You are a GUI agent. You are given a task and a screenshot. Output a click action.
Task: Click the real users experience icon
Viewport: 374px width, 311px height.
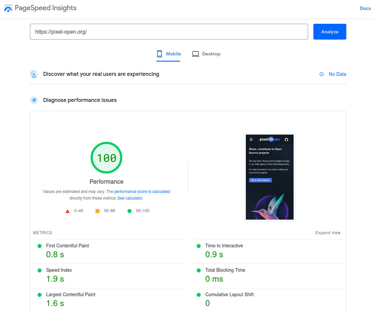(34, 74)
